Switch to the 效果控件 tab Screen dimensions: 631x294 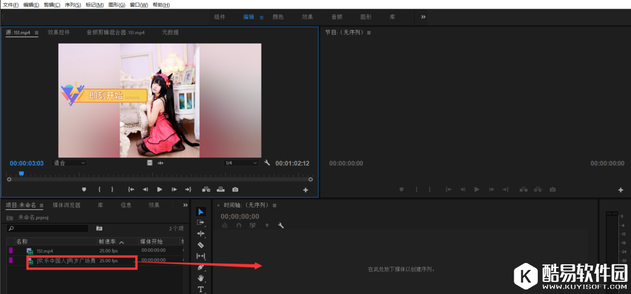(59, 32)
